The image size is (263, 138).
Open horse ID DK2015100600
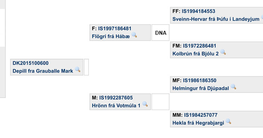pyautogui.click(x=31, y=63)
